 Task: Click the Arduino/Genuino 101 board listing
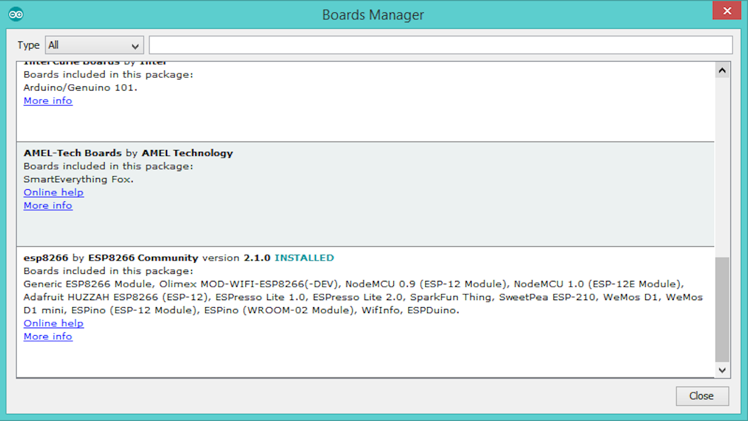(x=81, y=88)
